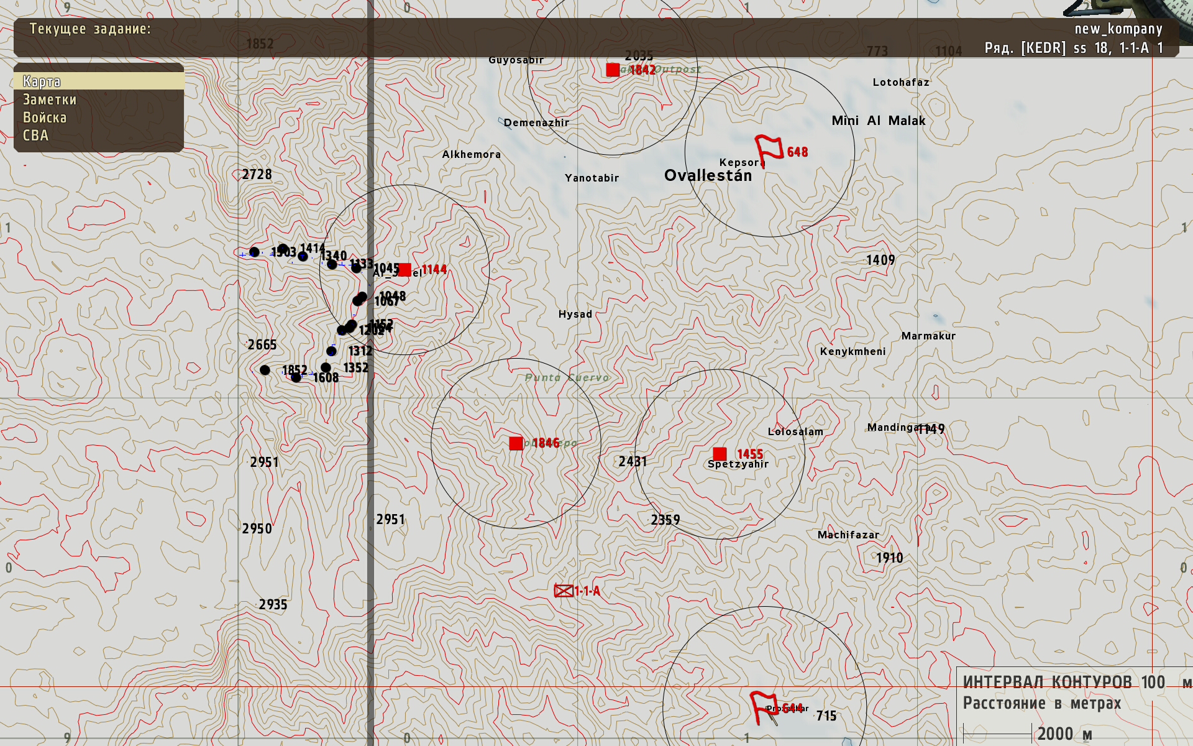Click the 2359 elevation label

click(665, 520)
